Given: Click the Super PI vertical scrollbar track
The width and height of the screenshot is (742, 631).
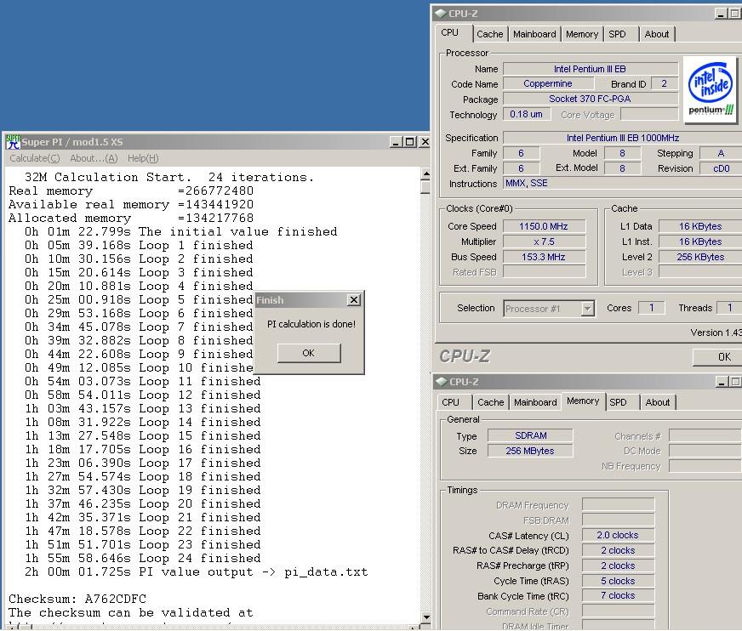Looking at the screenshot, I should pos(426,402).
